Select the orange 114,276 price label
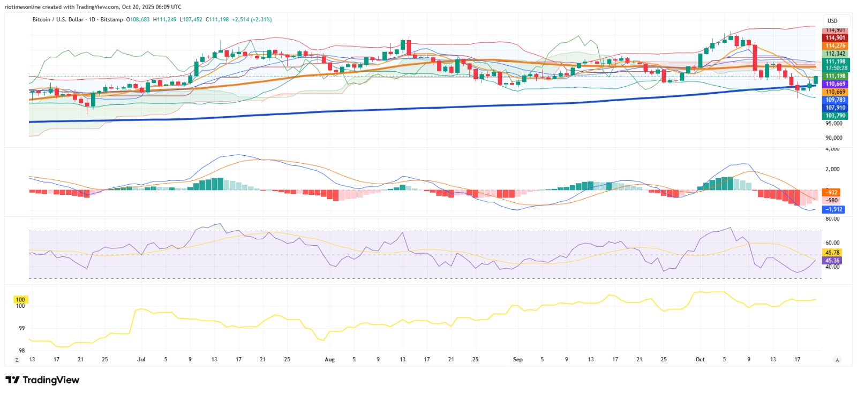857x394 pixels. 836,46
